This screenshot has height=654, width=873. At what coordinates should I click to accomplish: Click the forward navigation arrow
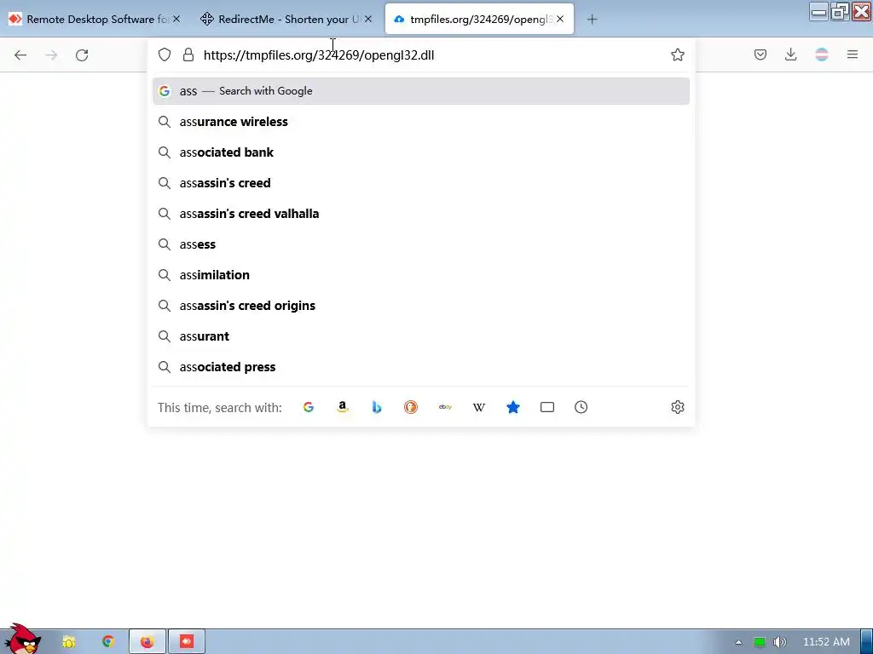click(x=51, y=54)
